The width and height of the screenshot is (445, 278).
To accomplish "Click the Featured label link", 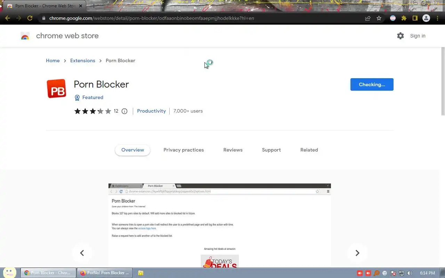I will click(x=93, y=98).
